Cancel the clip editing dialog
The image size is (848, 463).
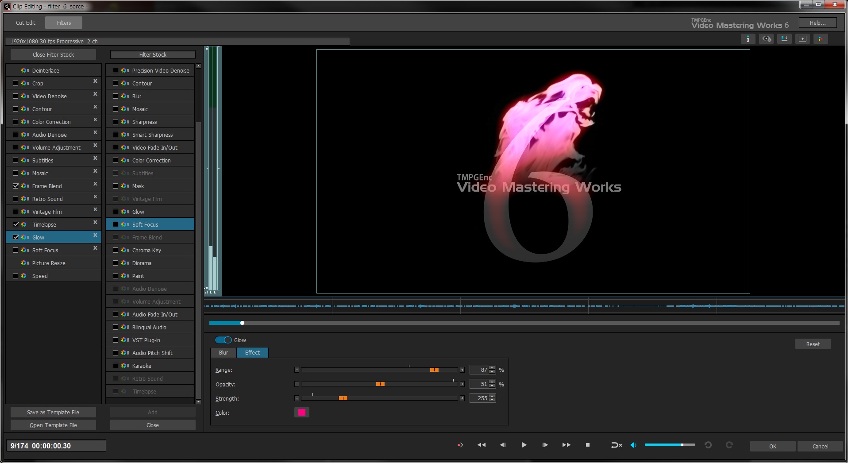pyautogui.click(x=820, y=446)
